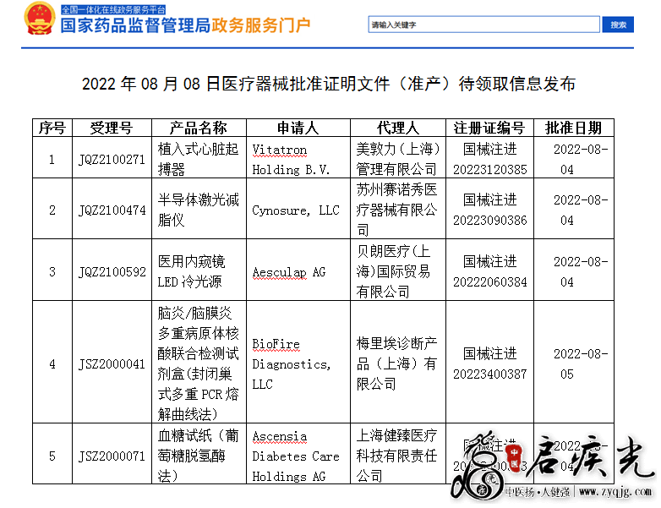Click the 序号 column header
661x508 pixels.
pos(52,128)
